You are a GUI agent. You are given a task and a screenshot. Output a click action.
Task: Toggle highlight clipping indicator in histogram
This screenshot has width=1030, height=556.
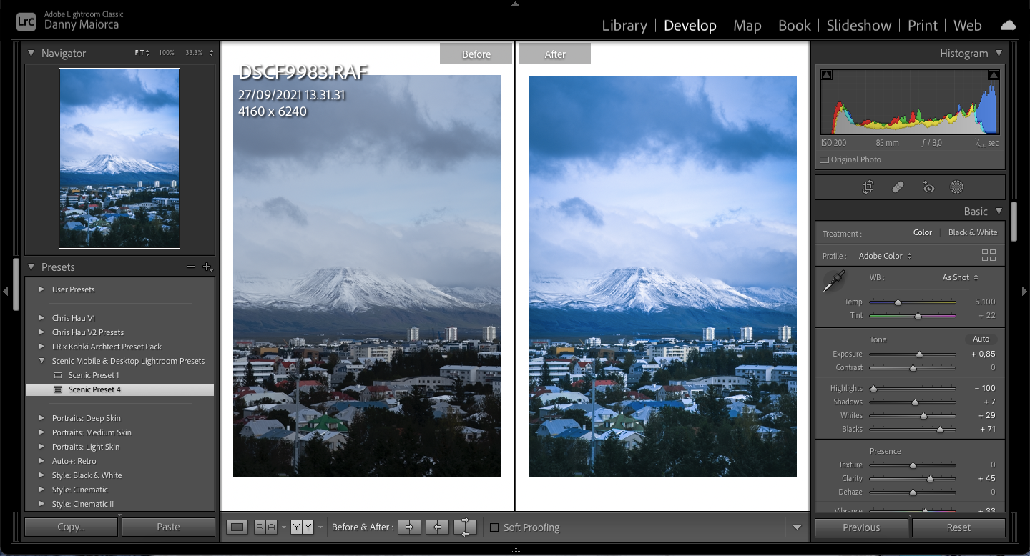point(994,75)
